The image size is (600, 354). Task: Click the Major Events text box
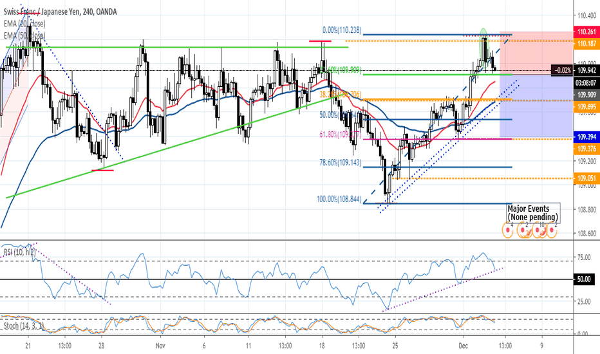[532, 213]
